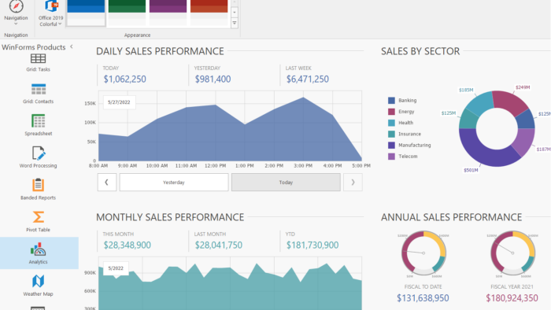
Task: Click the Annual Sales Performance heading
Action: click(x=452, y=217)
